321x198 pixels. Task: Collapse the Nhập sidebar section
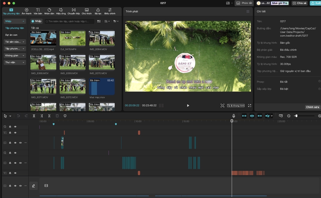click(x=15, y=21)
